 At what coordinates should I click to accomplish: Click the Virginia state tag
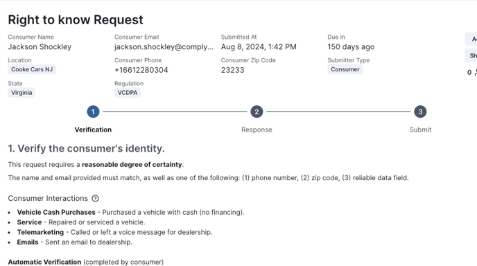click(x=21, y=93)
